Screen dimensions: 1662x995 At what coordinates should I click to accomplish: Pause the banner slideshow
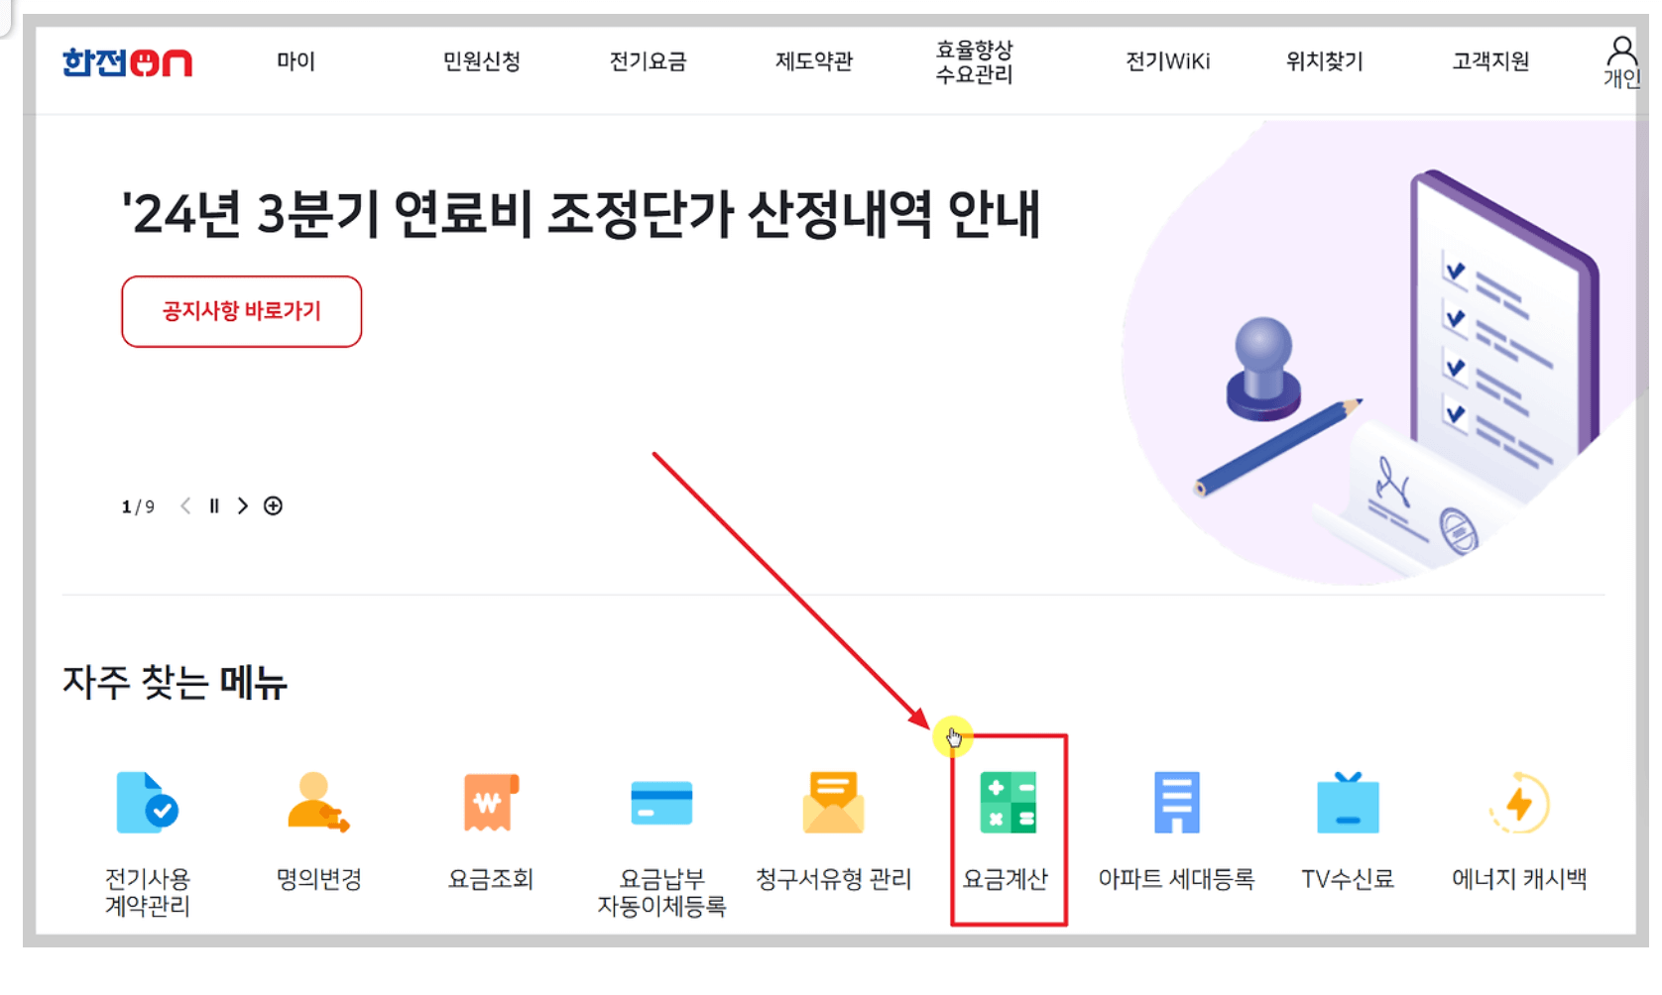click(x=214, y=505)
